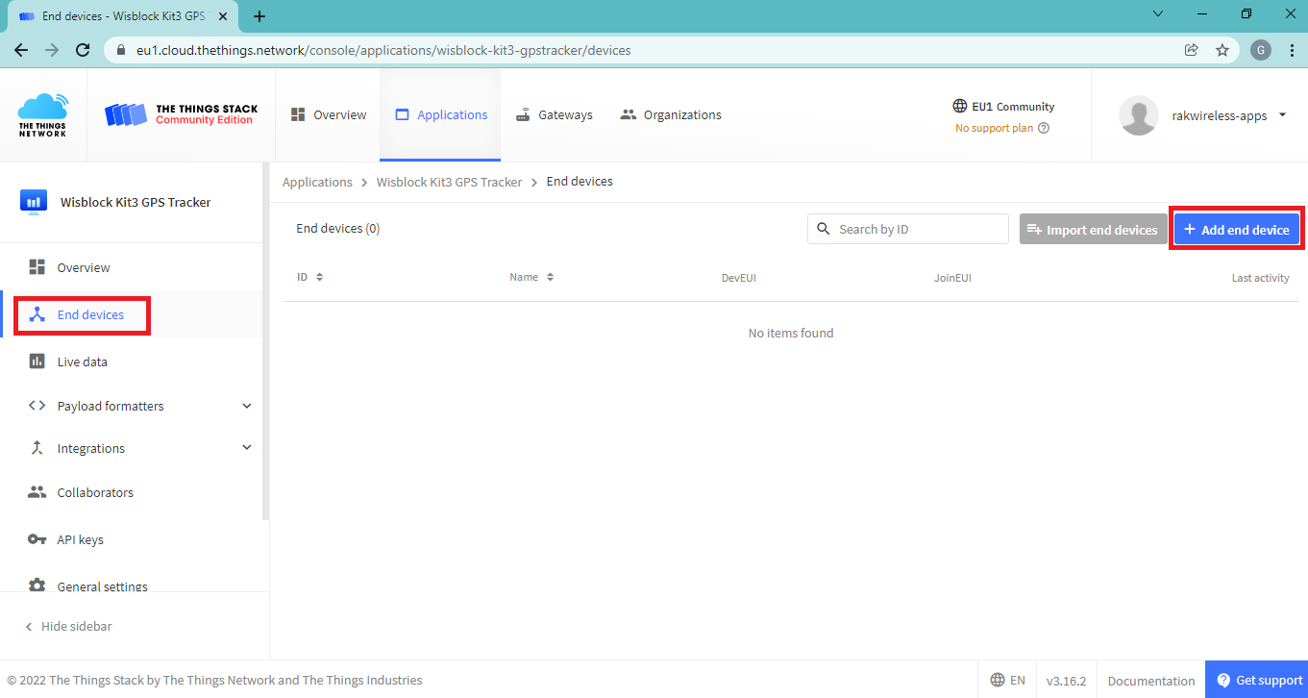The height and width of the screenshot is (698, 1308).
Task: Click the sidebar vertical scrollbar
Action: (266, 346)
